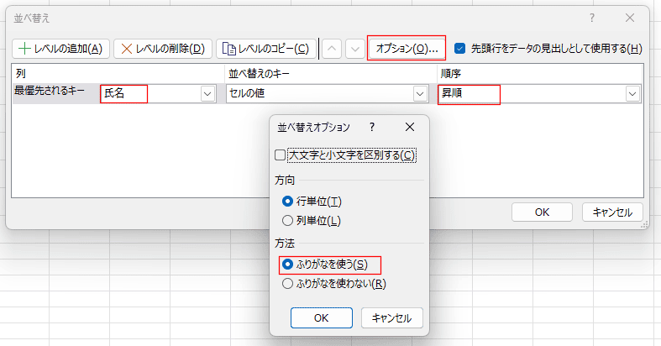
Task: Click the Copy Level (レベルのコピー) button
Action: click(x=267, y=49)
